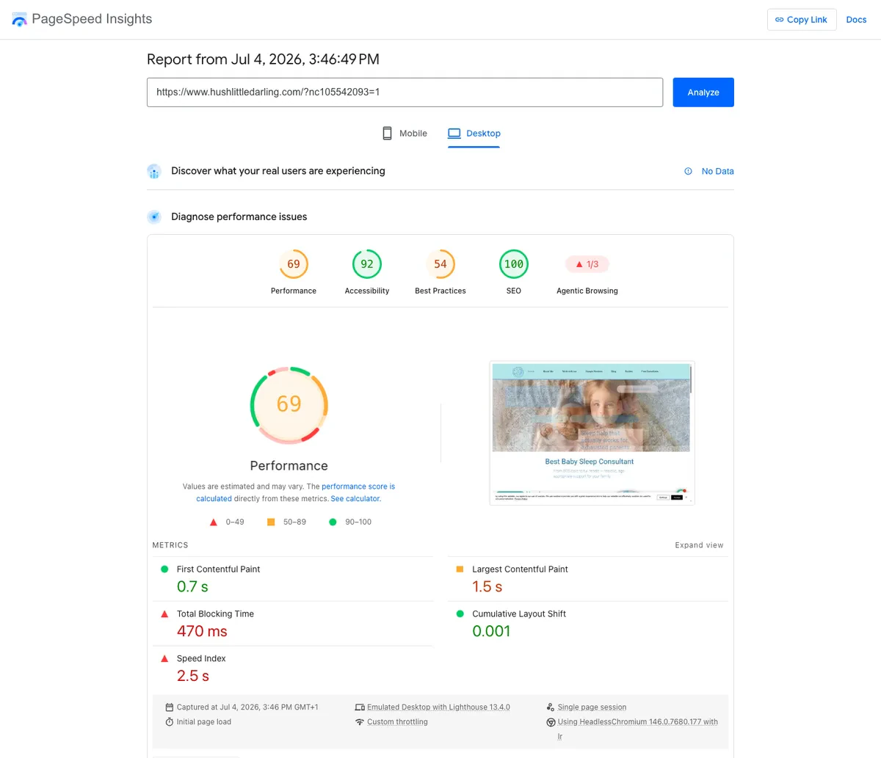The width and height of the screenshot is (881, 758).
Task: Open the Single page session link
Action: click(x=592, y=707)
